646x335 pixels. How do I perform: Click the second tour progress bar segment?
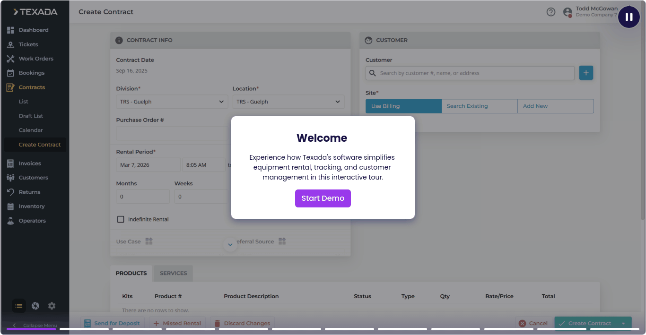84,329
